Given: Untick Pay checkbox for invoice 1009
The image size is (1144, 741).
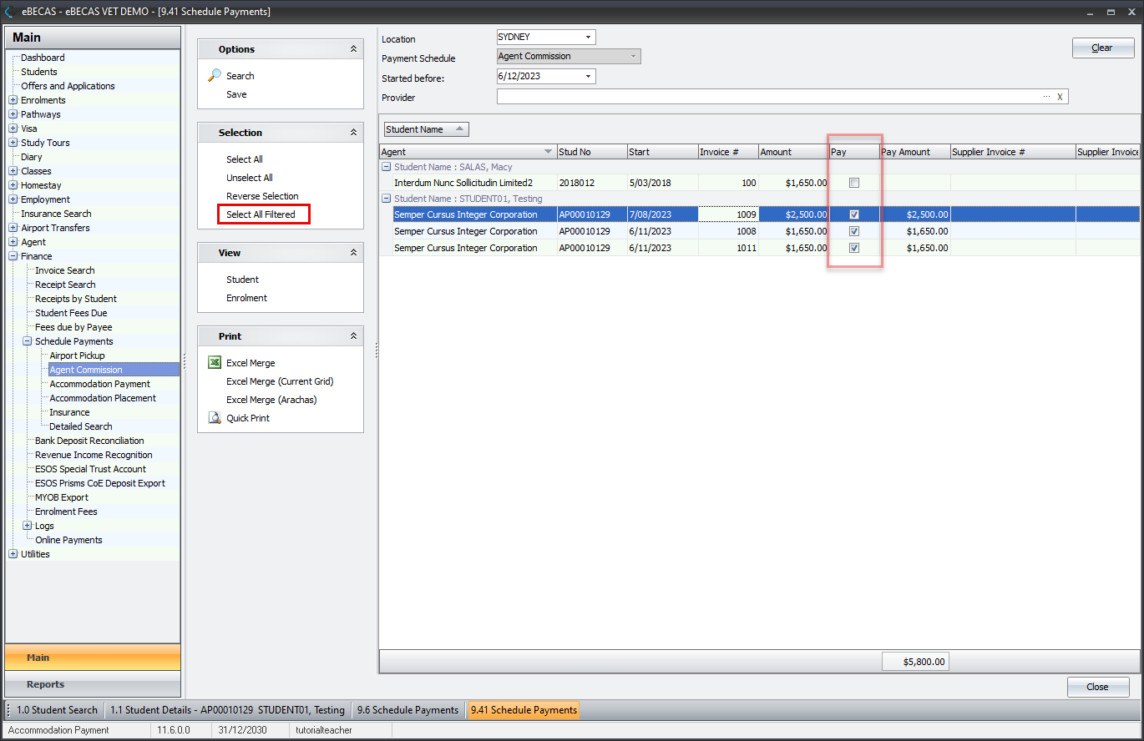Looking at the screenshot, I should 853,214.
